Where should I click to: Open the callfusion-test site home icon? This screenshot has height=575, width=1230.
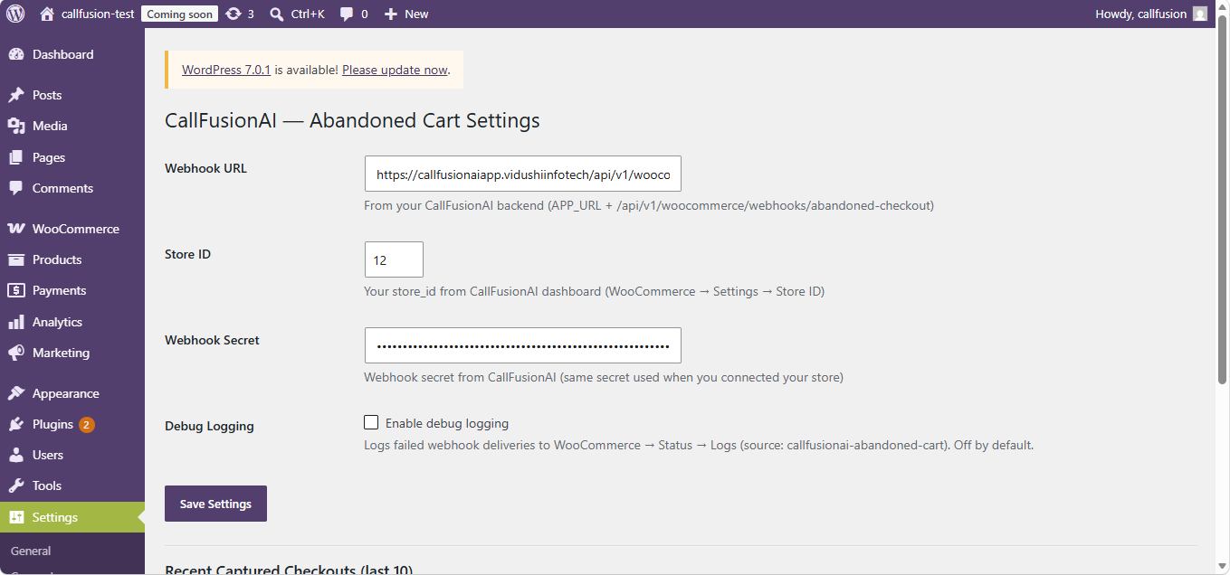(x=47, y=14)
